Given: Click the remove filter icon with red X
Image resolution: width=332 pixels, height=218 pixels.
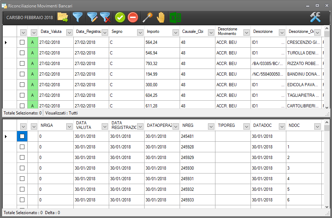Looking at the screenshot, I should (105, 17).
